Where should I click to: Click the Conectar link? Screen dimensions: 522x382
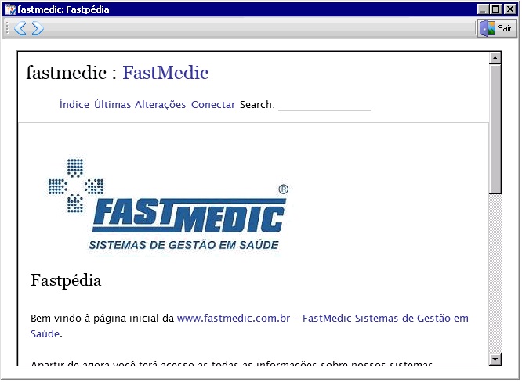(213, 104)
